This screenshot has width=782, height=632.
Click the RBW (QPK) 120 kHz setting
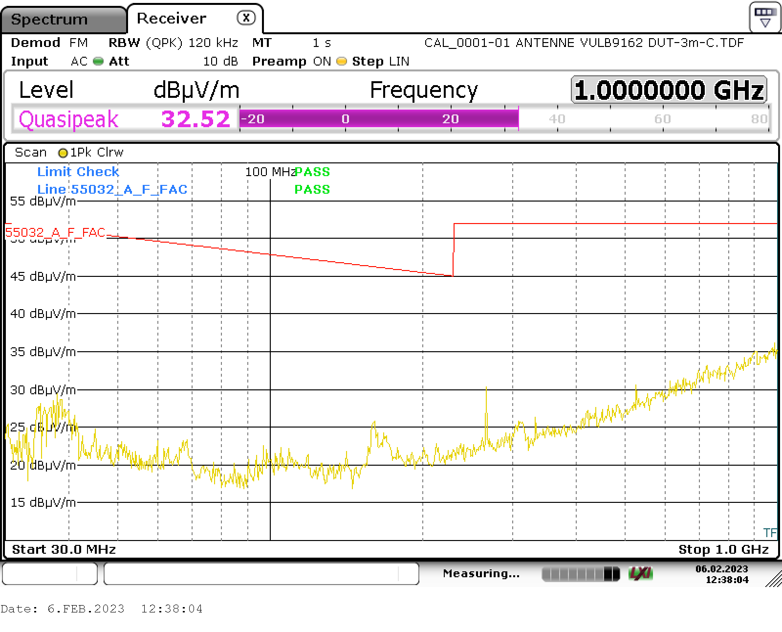click(x=173, y=43)
